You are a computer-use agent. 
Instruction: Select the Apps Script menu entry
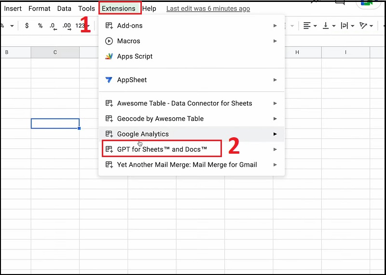(192, 56)
